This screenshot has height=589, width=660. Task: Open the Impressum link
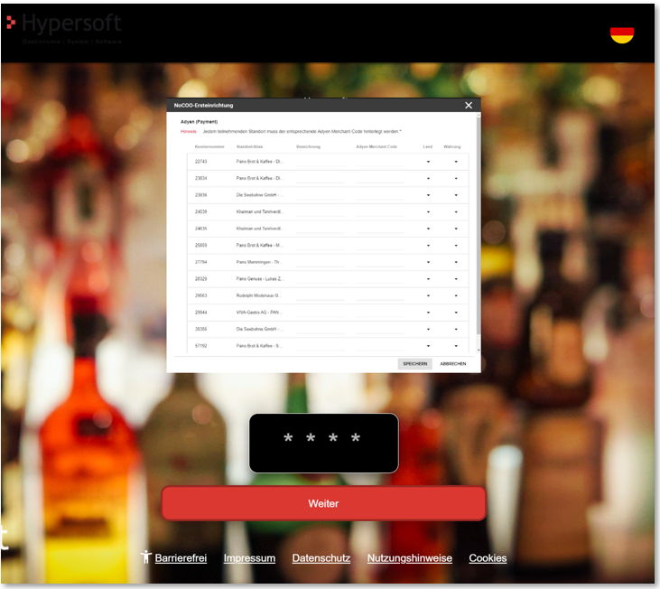(249, 558)
